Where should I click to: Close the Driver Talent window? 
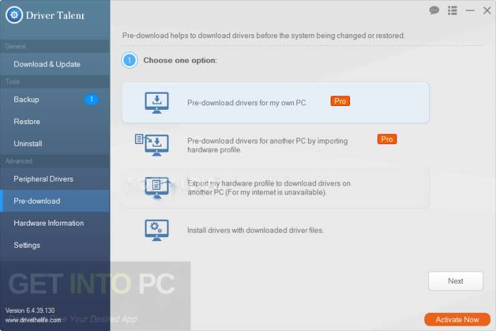[x=487, y=10]
